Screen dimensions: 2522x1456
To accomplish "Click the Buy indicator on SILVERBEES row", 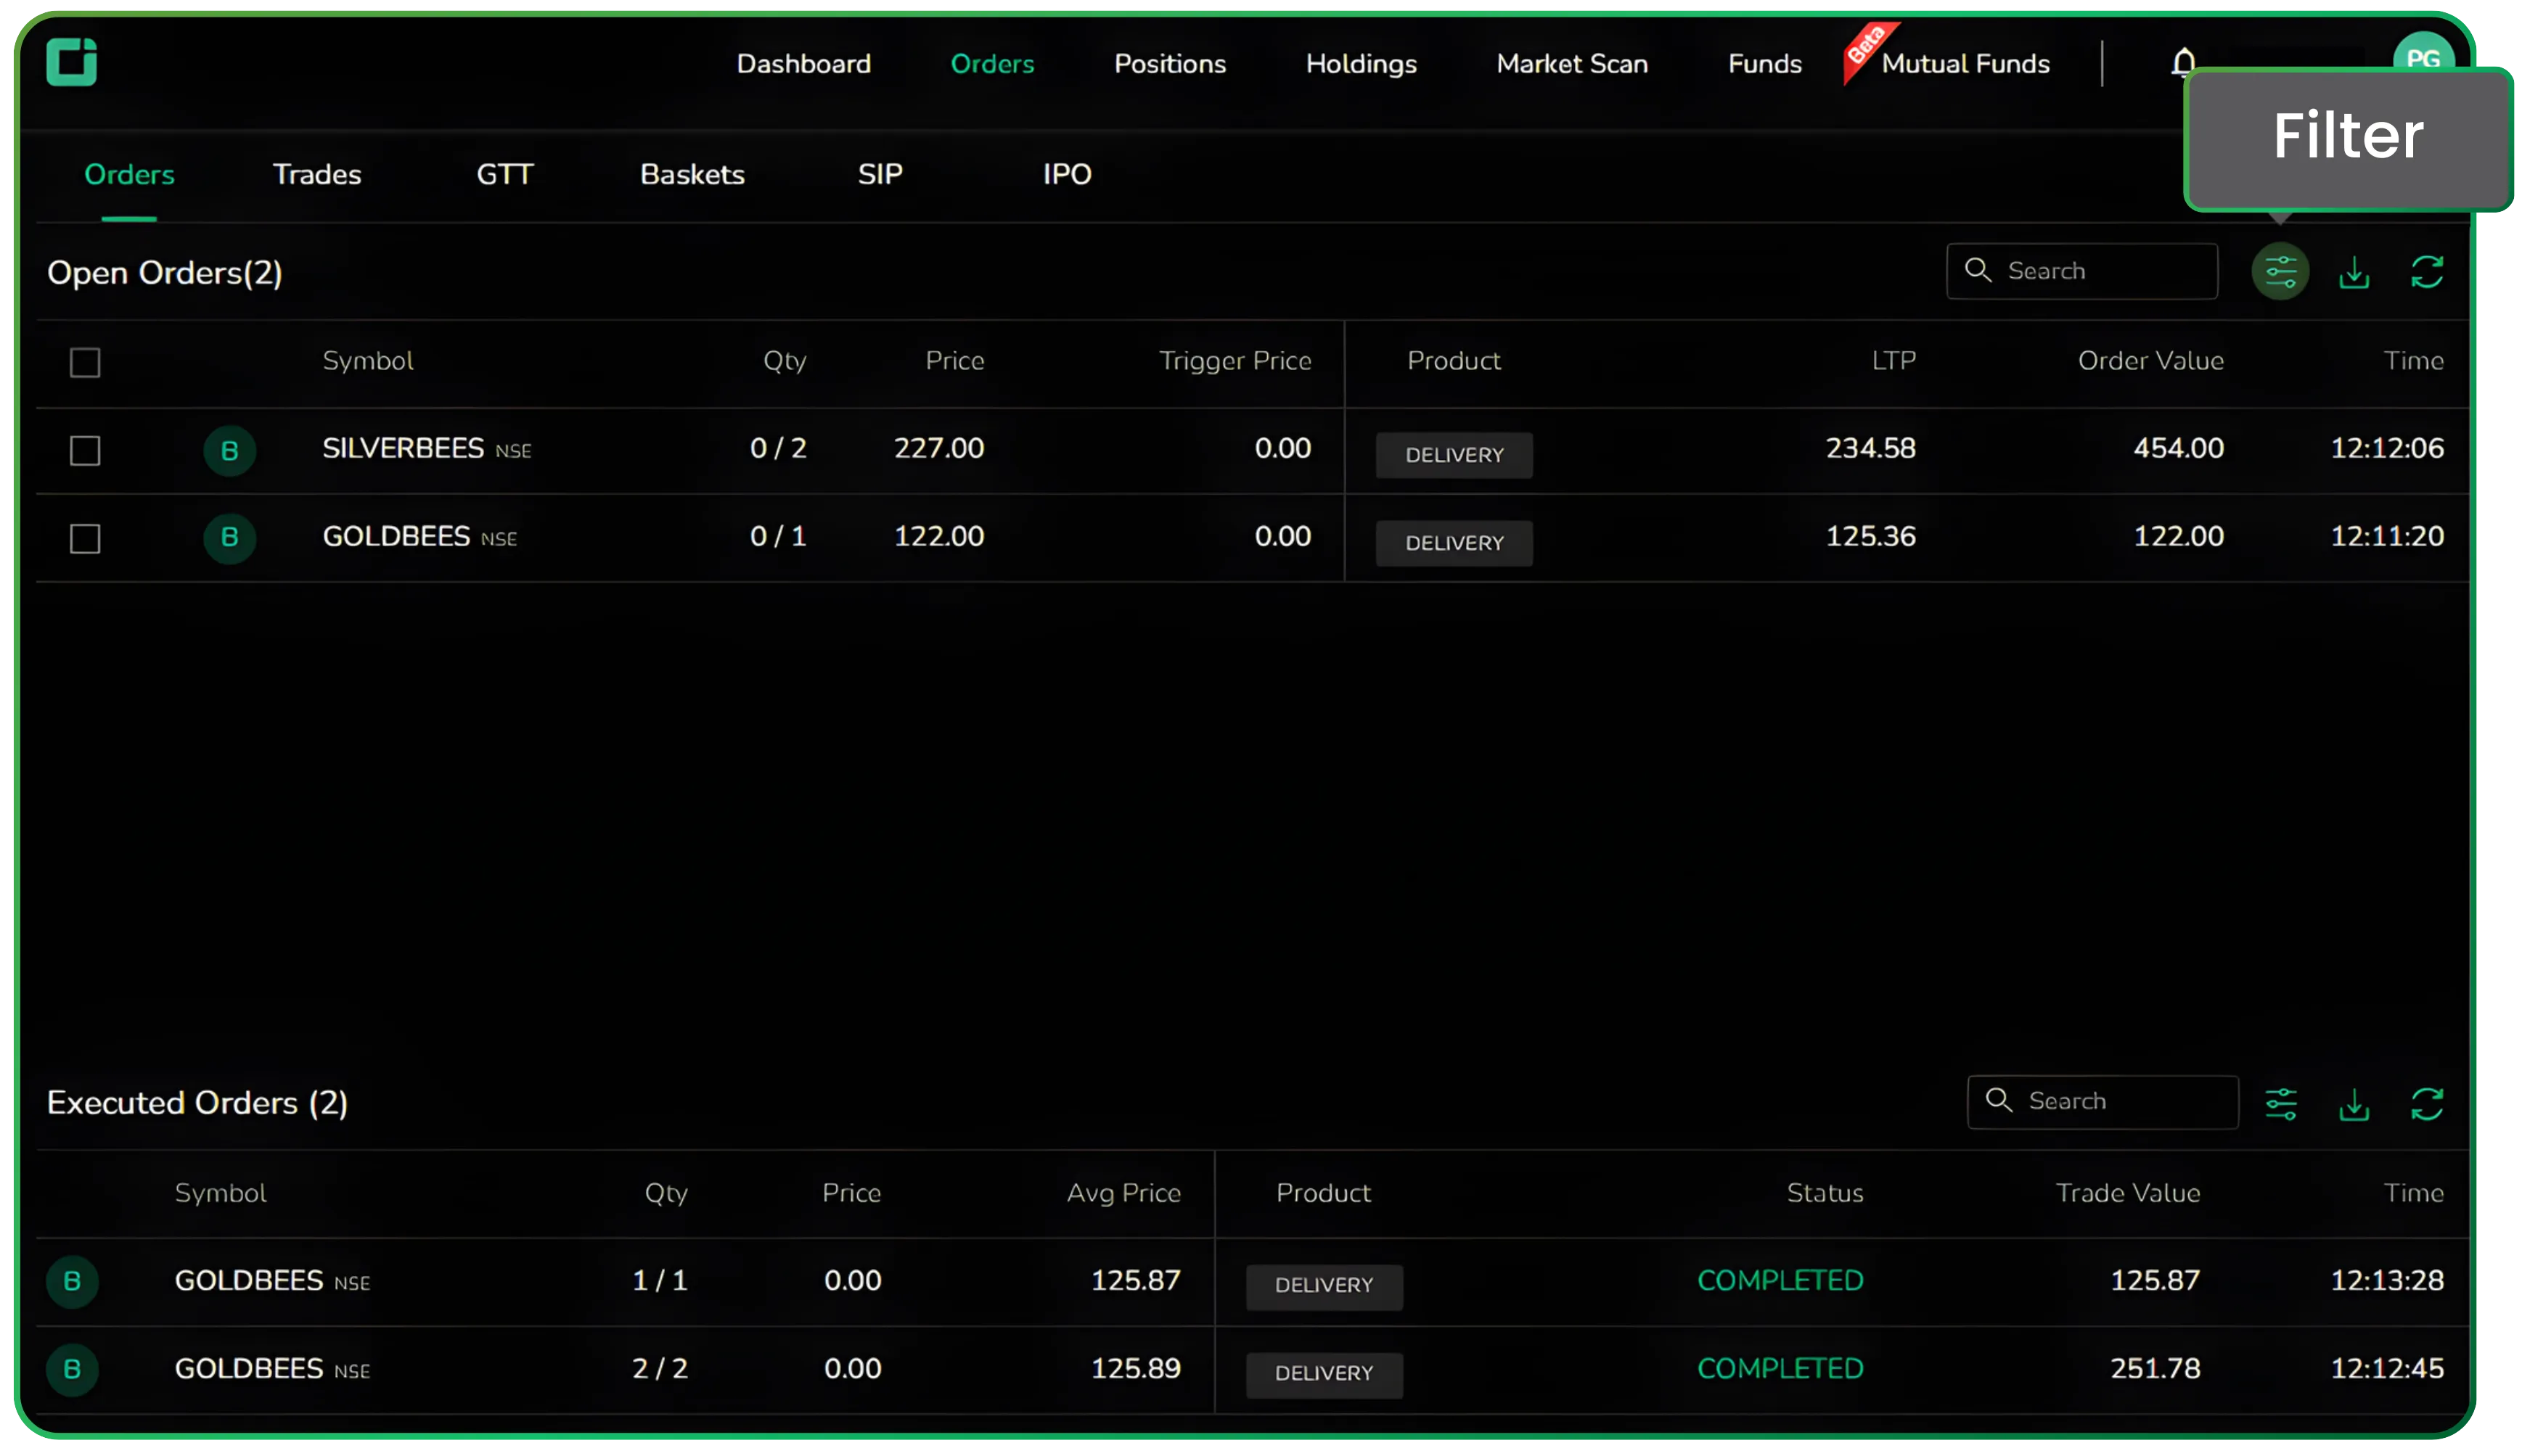I will pos(229,450).
